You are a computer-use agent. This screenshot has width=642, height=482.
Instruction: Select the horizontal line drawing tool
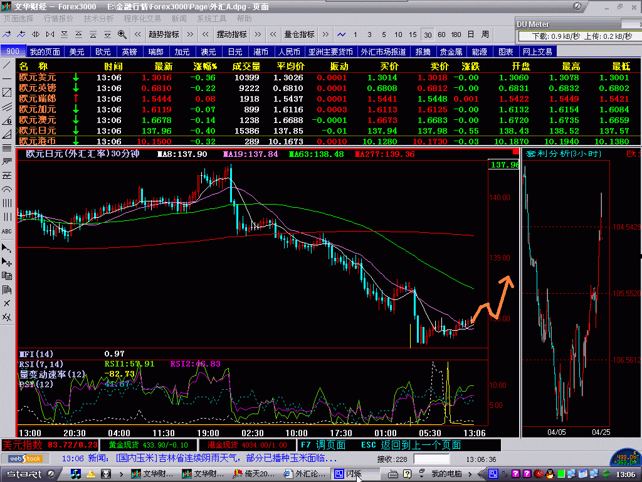click(x=6, y=78)
